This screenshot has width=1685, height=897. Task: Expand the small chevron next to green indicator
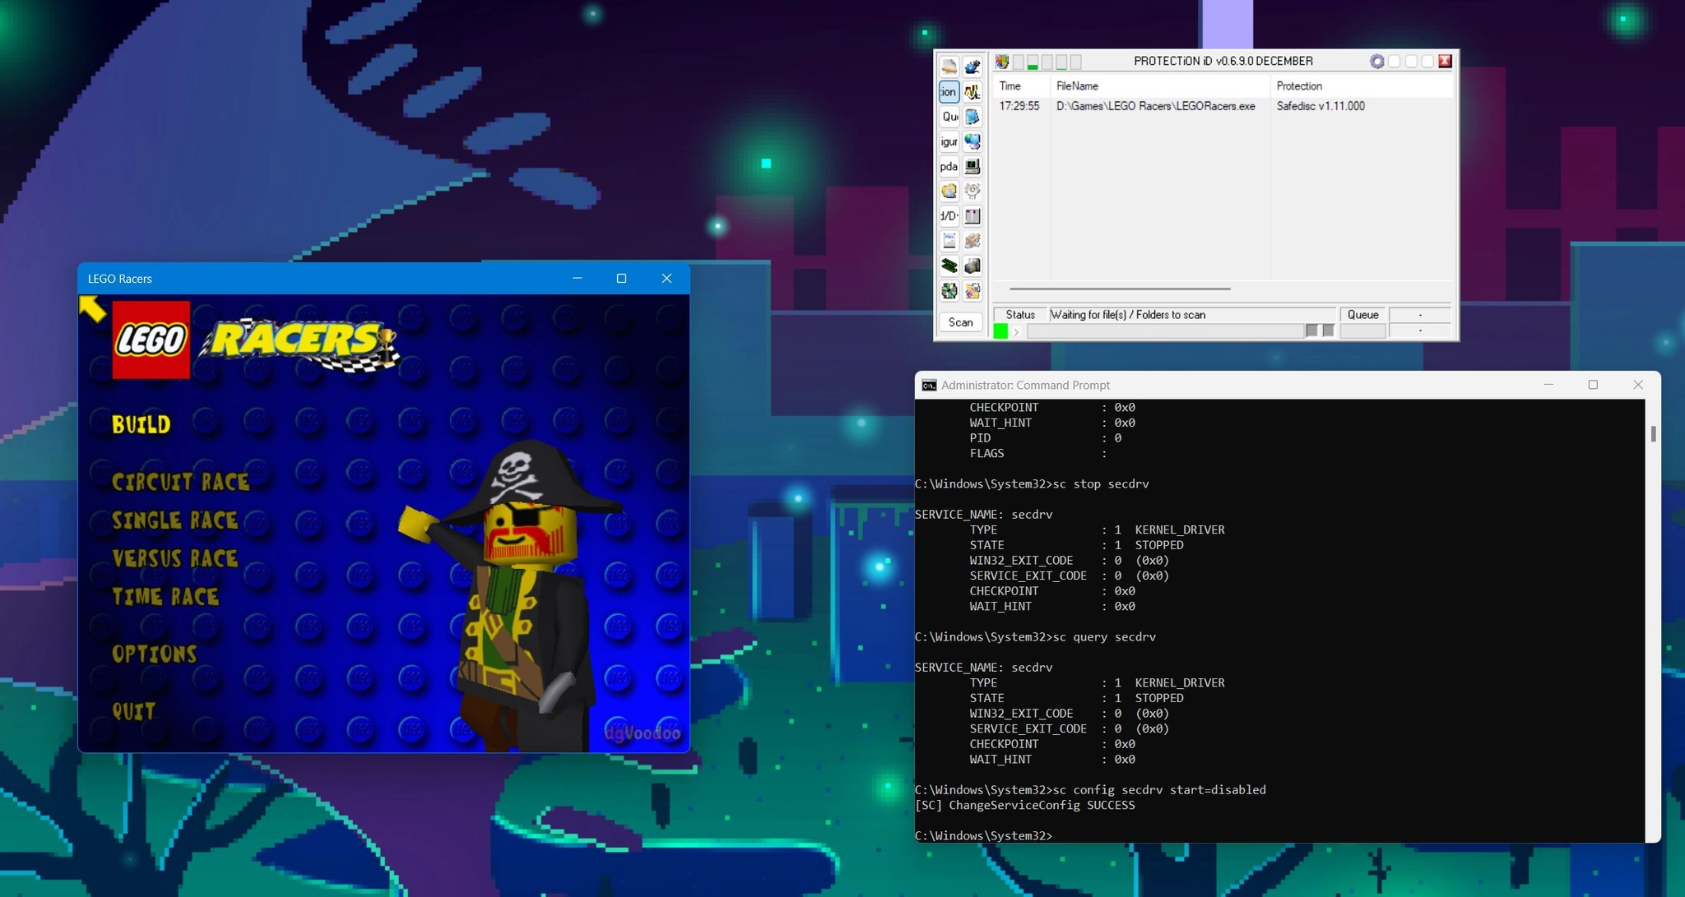[1017, 332]
